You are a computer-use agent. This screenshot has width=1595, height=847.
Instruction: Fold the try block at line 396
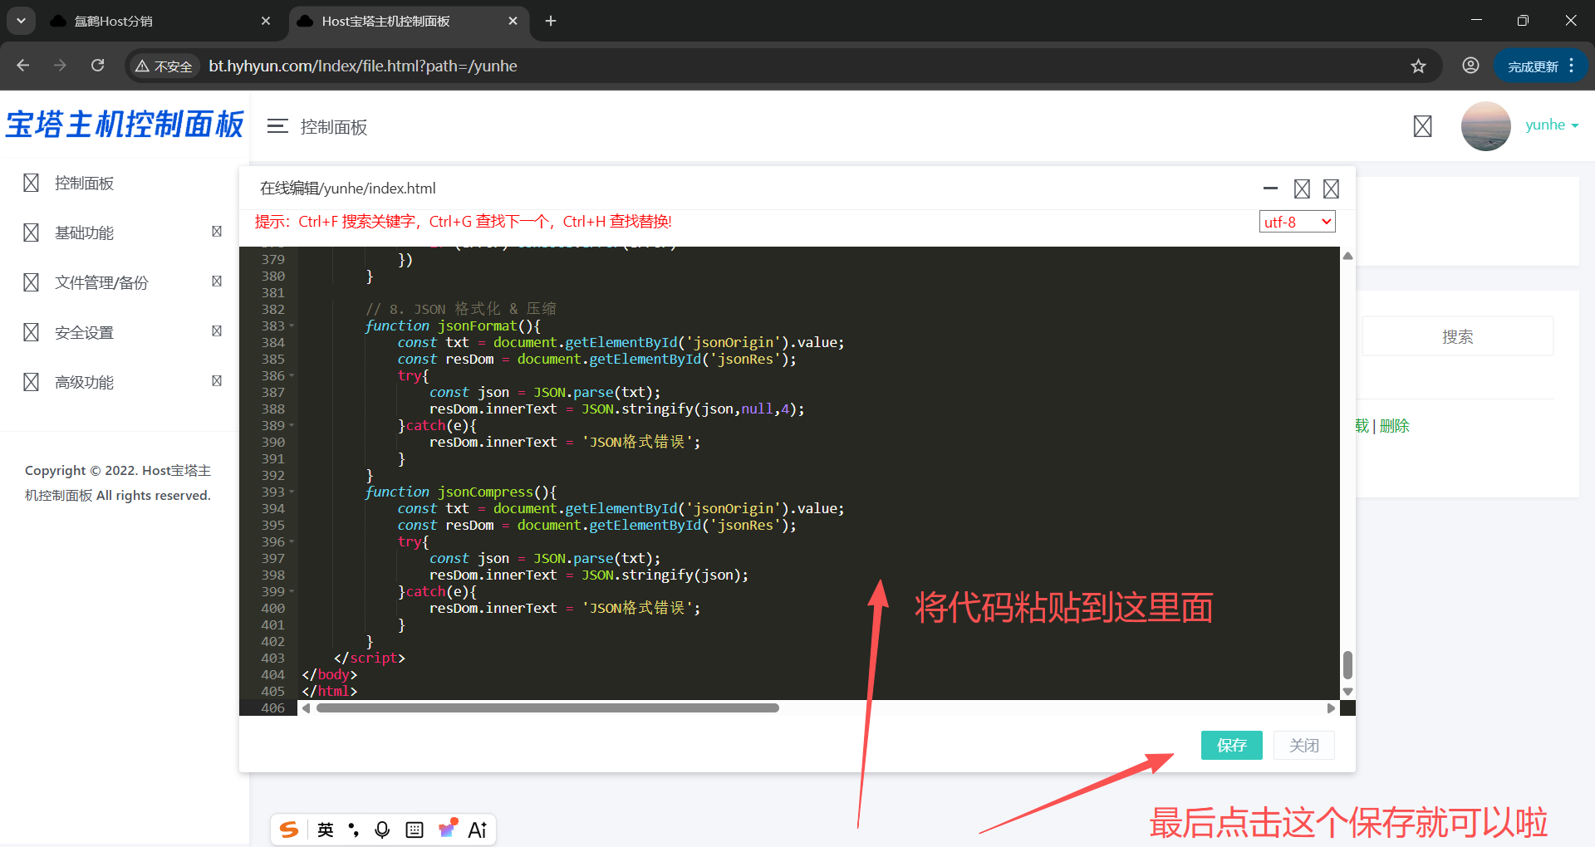[292, 542]
